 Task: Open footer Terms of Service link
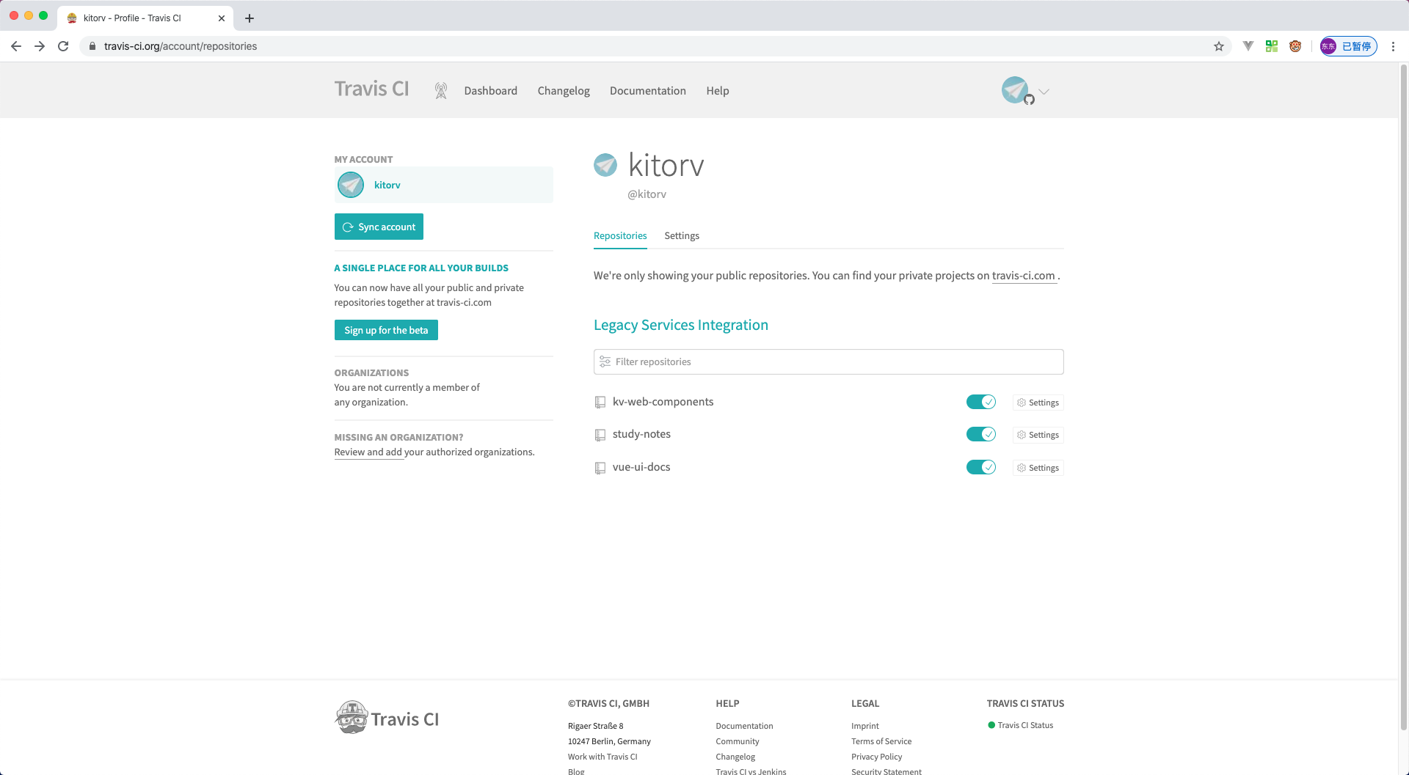881,741
